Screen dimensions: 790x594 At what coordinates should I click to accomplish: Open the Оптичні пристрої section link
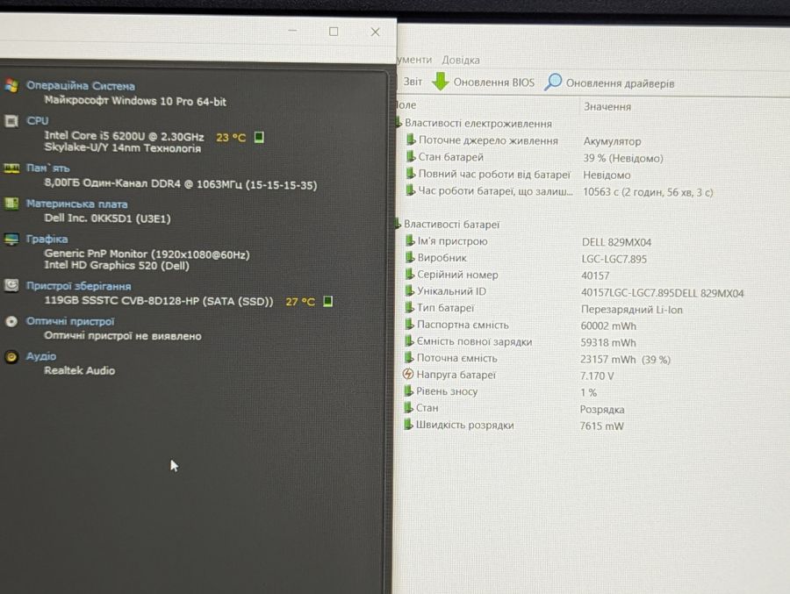coord(70,321)
